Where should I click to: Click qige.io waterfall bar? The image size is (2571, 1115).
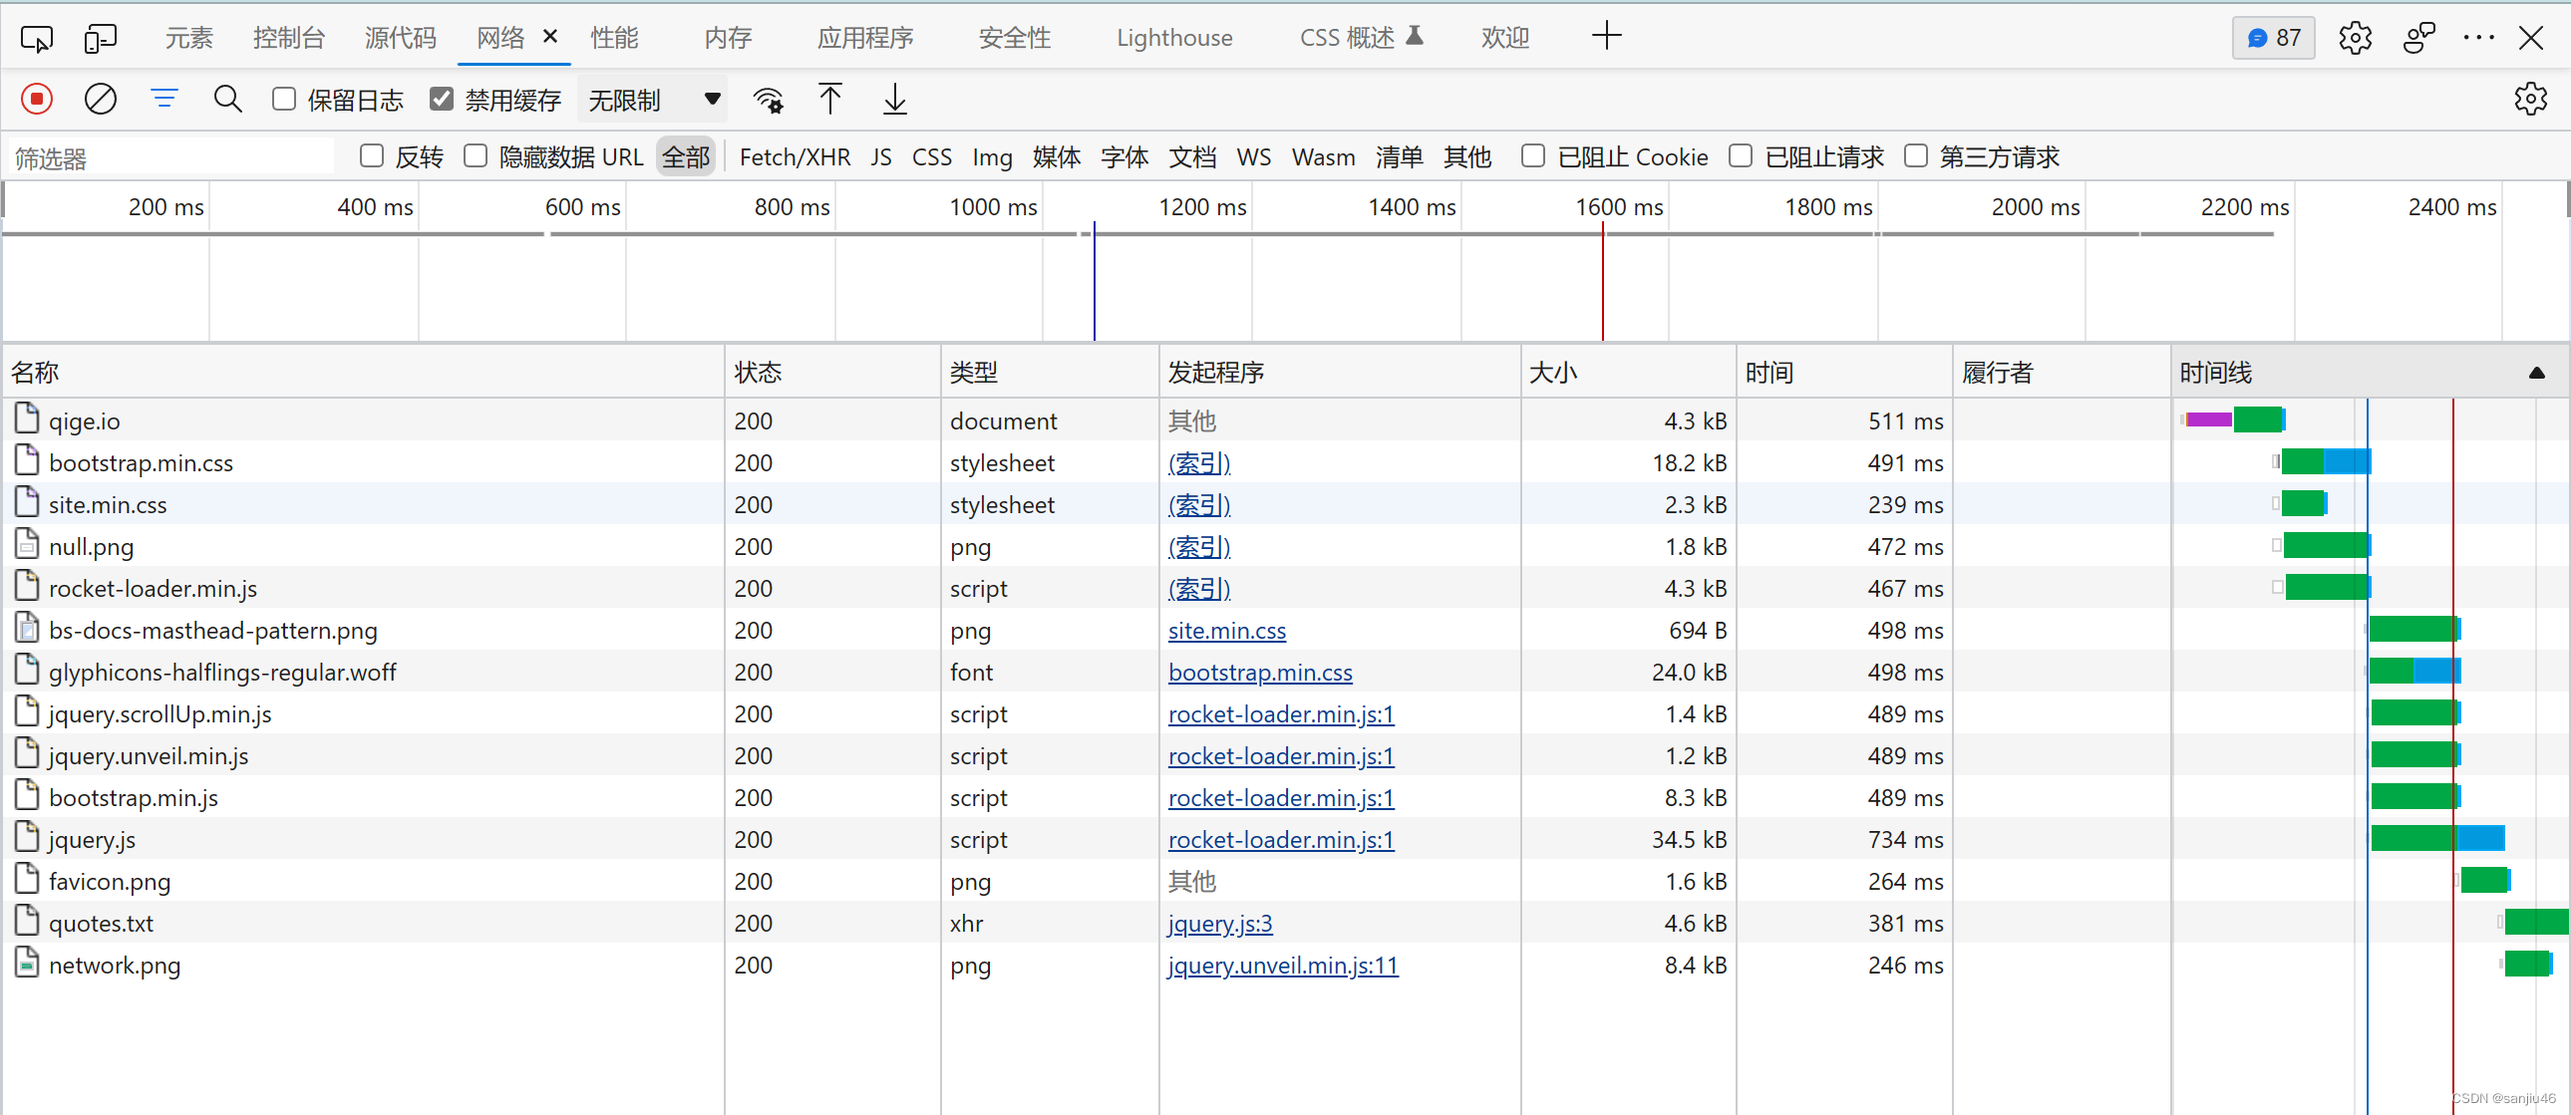[2233, 418]
